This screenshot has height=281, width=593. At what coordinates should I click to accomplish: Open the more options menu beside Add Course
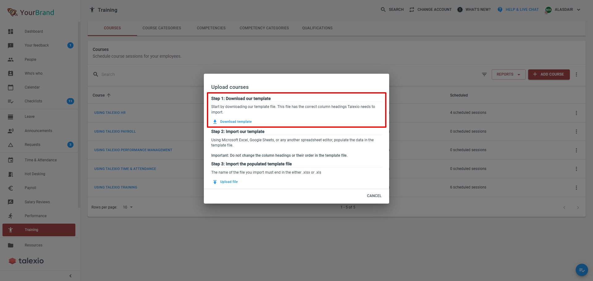click(x=576, y=74)
